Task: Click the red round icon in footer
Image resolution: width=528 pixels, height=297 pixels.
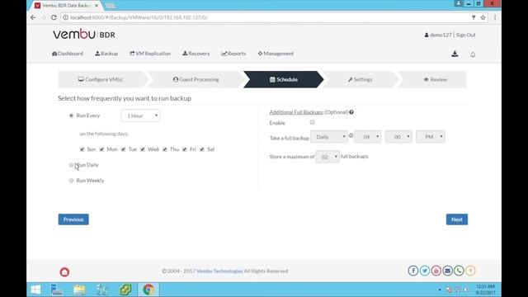Action: [64, 271]
